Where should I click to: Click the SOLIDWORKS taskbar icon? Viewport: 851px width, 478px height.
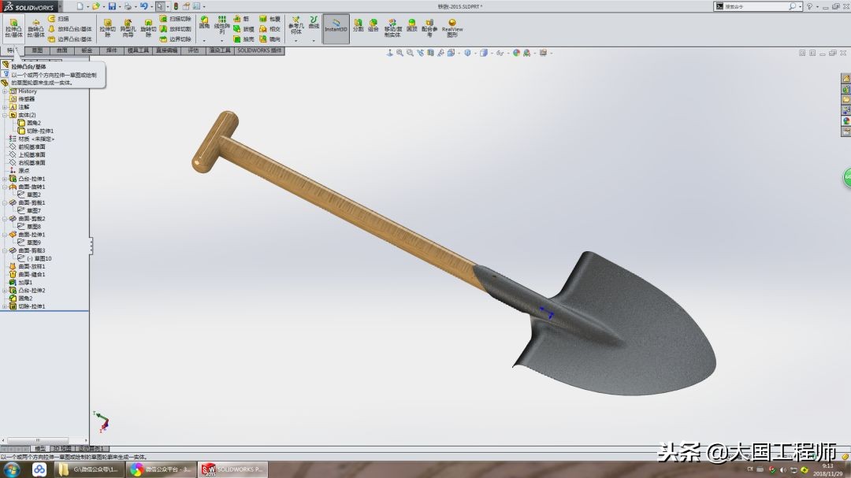pos(208,469)
